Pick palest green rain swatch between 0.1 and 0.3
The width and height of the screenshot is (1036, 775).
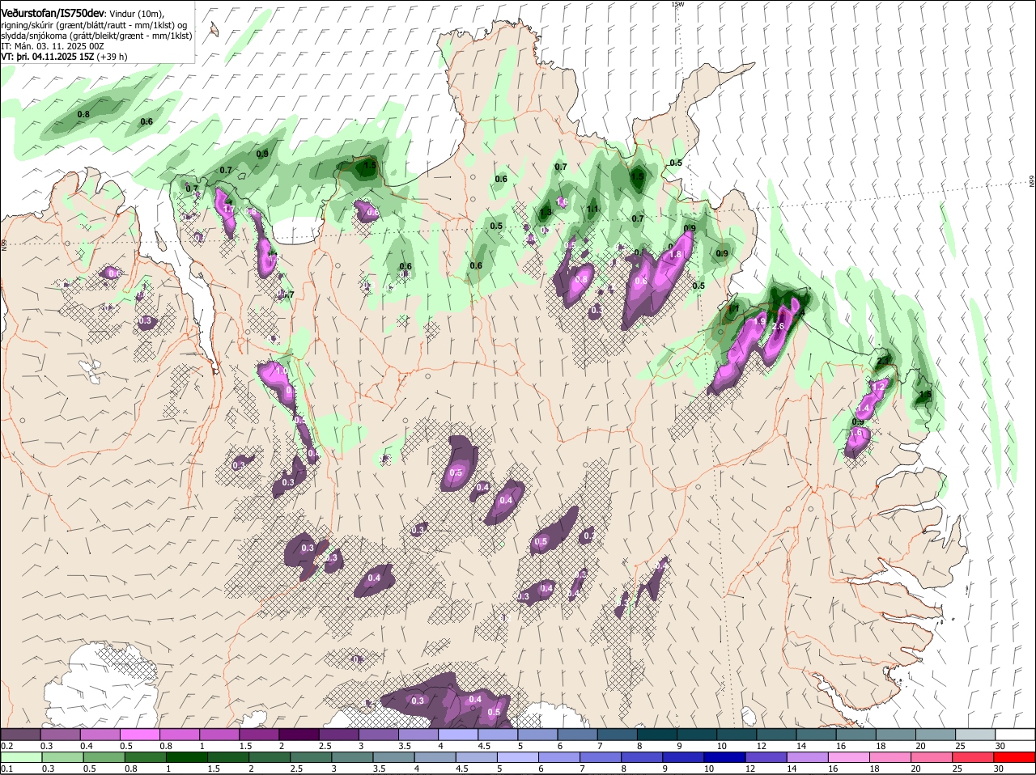[23, 757]
